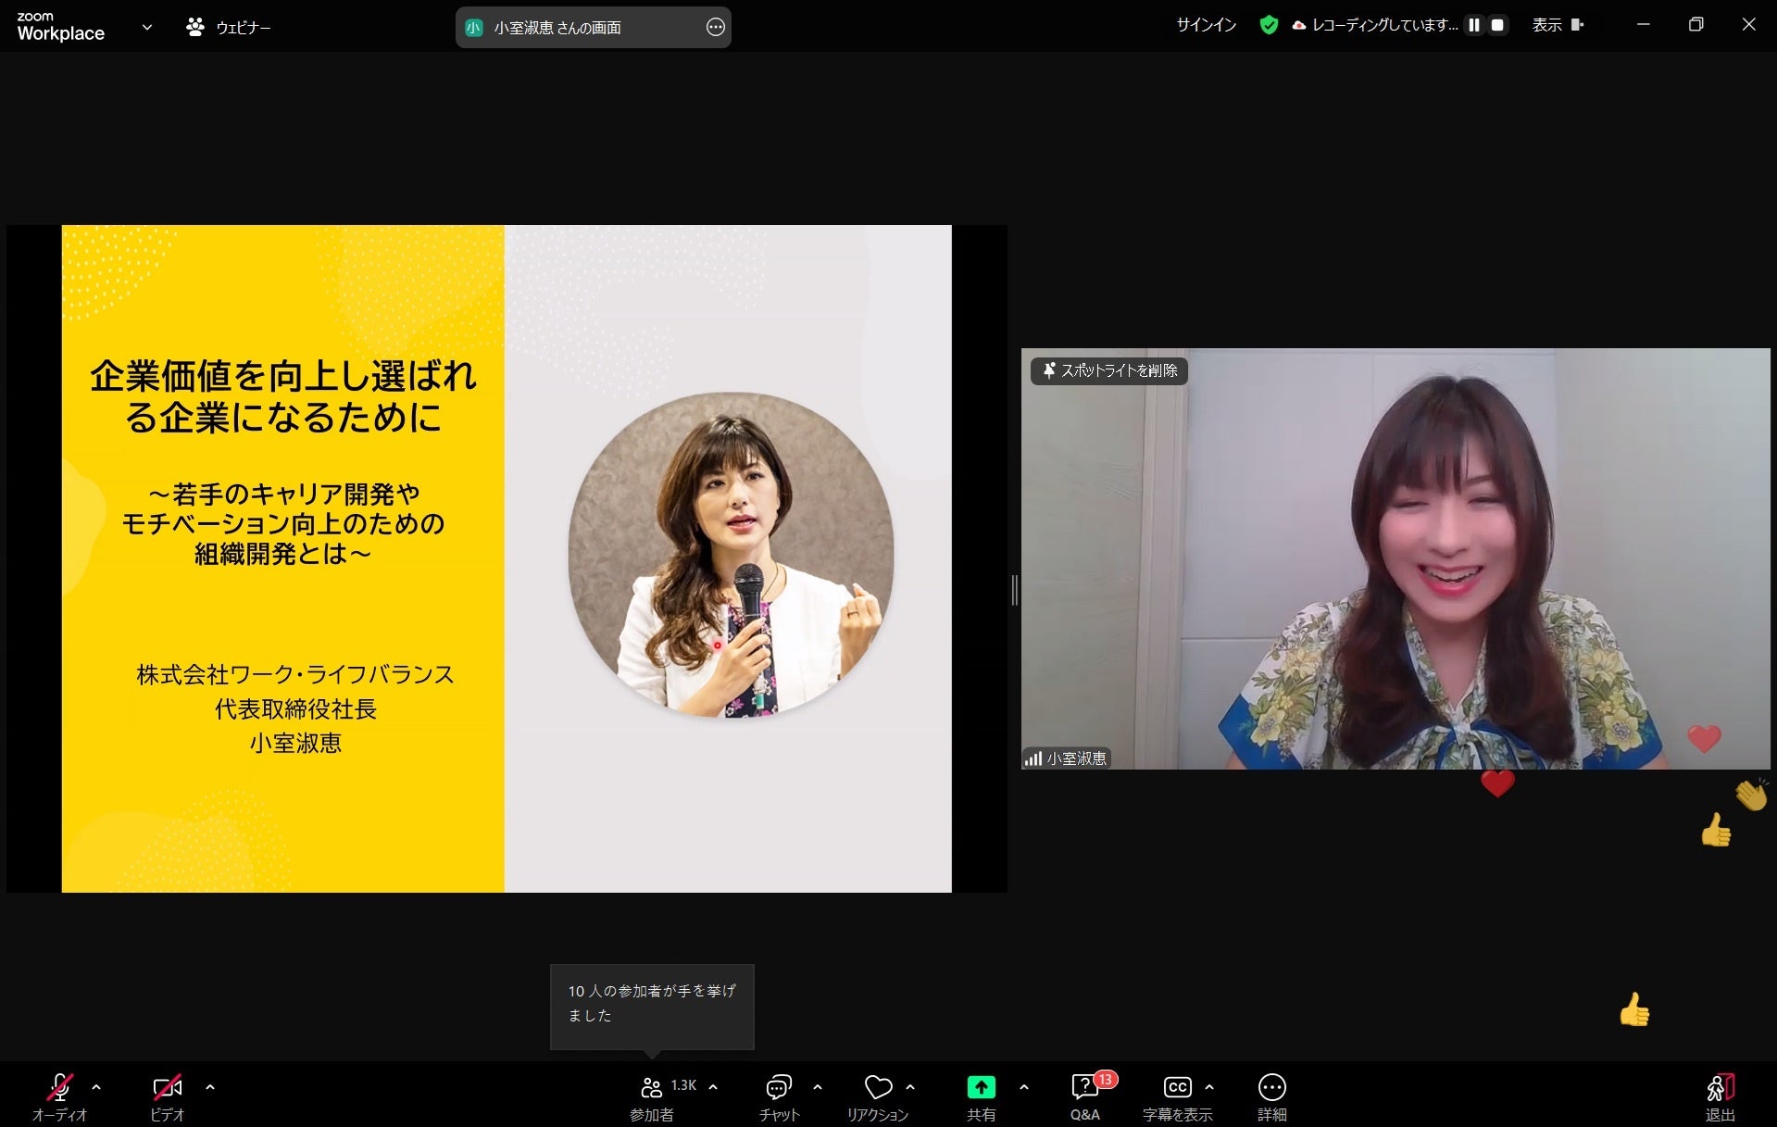Click the divider handle beside shared screen
The height and width of the screenshot is (1127, 1777).
(1015, 590)
